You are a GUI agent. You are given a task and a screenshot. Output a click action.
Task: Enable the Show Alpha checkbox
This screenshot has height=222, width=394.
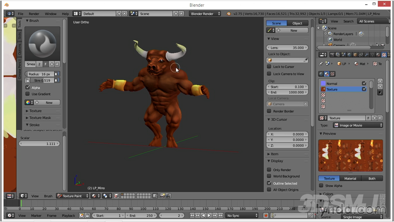(x=321, y=186)
